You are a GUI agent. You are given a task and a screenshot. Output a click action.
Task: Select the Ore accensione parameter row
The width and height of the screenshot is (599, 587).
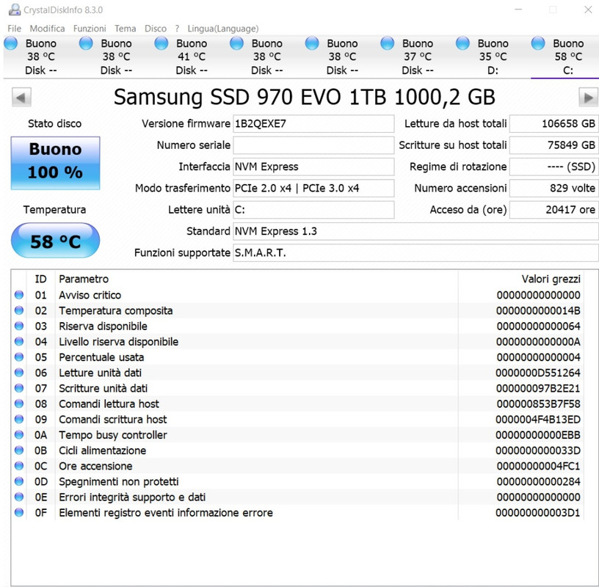[298, 466]
